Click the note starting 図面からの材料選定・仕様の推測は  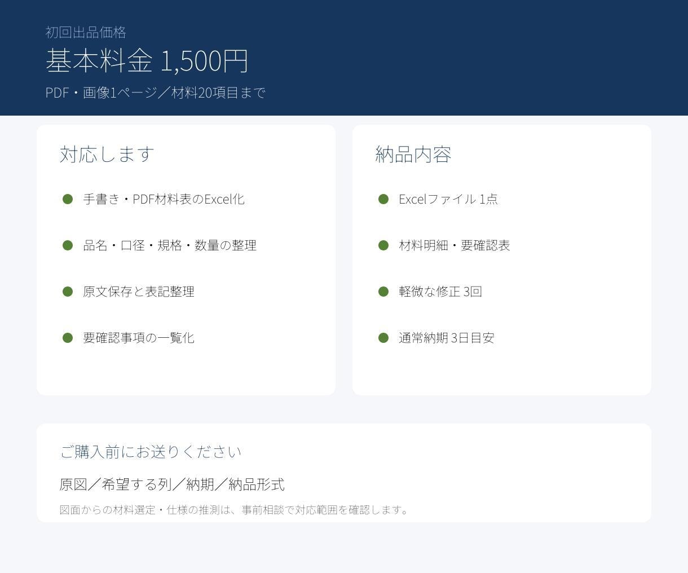[x=235, y=510]
